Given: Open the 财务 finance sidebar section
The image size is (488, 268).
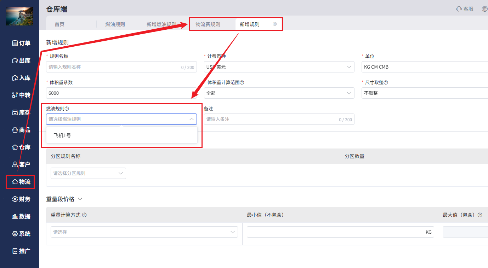Looking at the screenshot, I should pos(21,199).
